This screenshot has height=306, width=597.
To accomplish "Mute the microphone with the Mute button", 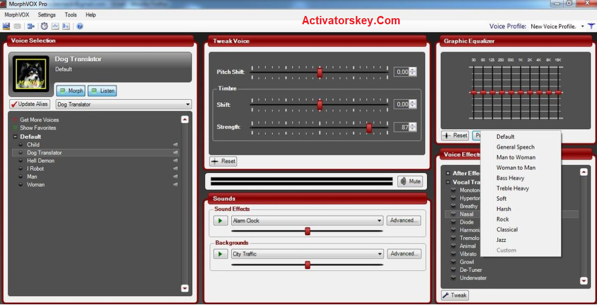I will click(x=410, y=181).
